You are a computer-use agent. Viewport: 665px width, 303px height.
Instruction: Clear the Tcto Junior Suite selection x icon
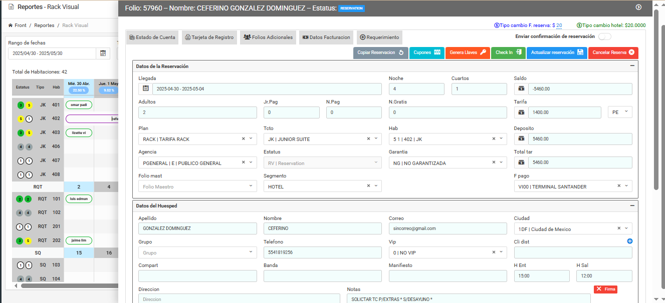tap(369, 138)
